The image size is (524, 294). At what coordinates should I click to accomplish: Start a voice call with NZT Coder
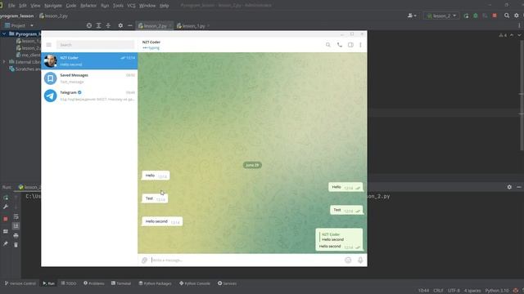(x=340, y=45)
